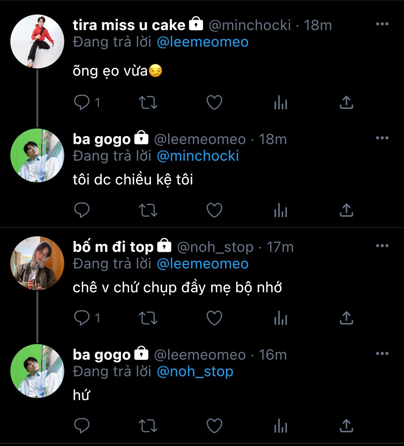Open more options menu on @noh_stop tweet
This screenshot has height=446, width=404.
(x=382, y=246)
